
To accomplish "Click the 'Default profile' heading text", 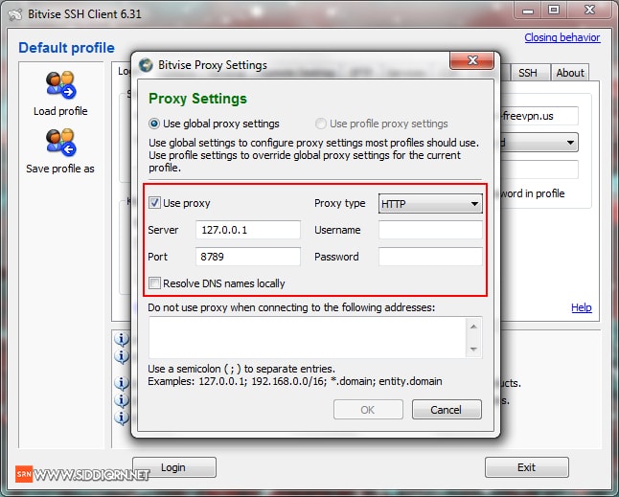I will (66, 48).
